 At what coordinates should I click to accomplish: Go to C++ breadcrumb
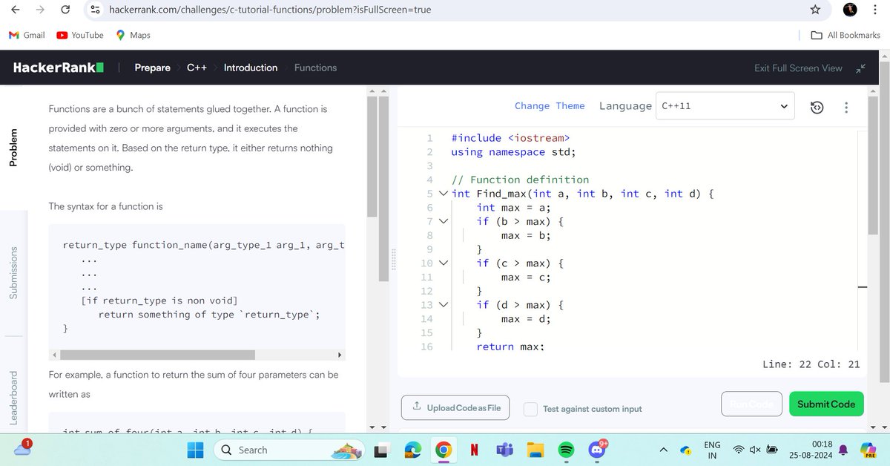(197, 68)
